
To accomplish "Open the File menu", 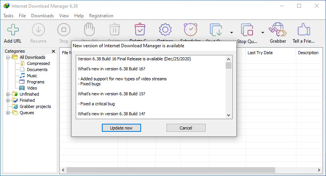I will (x=22, y=16).
